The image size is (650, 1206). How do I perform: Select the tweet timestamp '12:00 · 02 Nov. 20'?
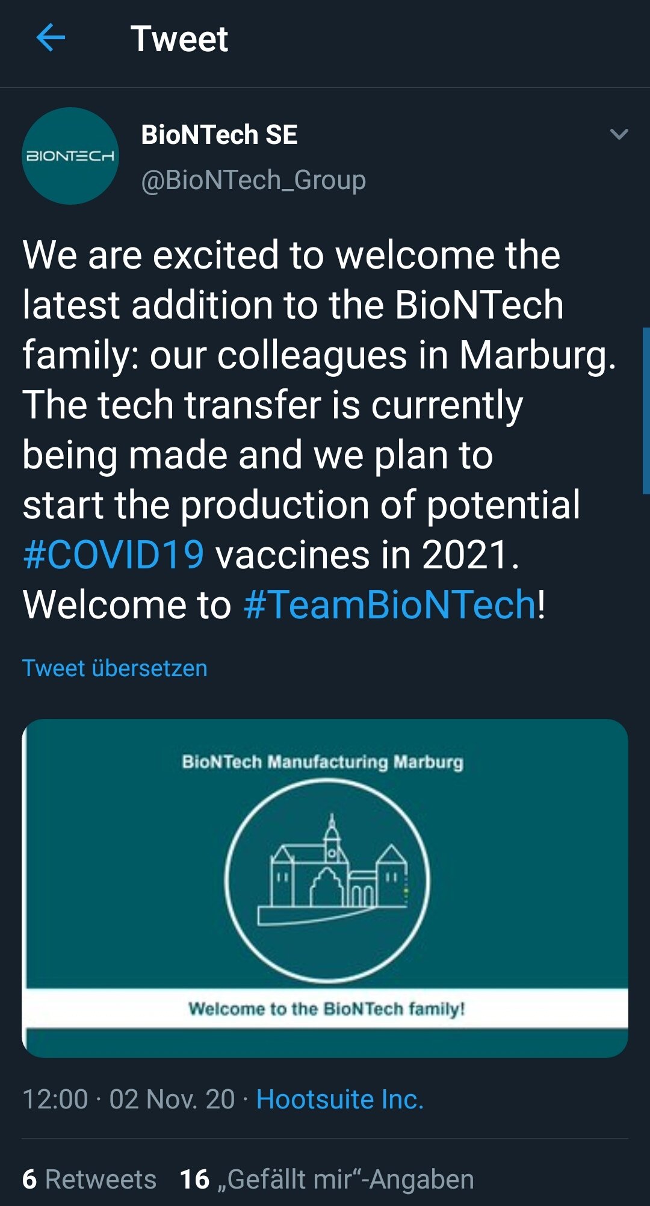[x=132, y=1097]
